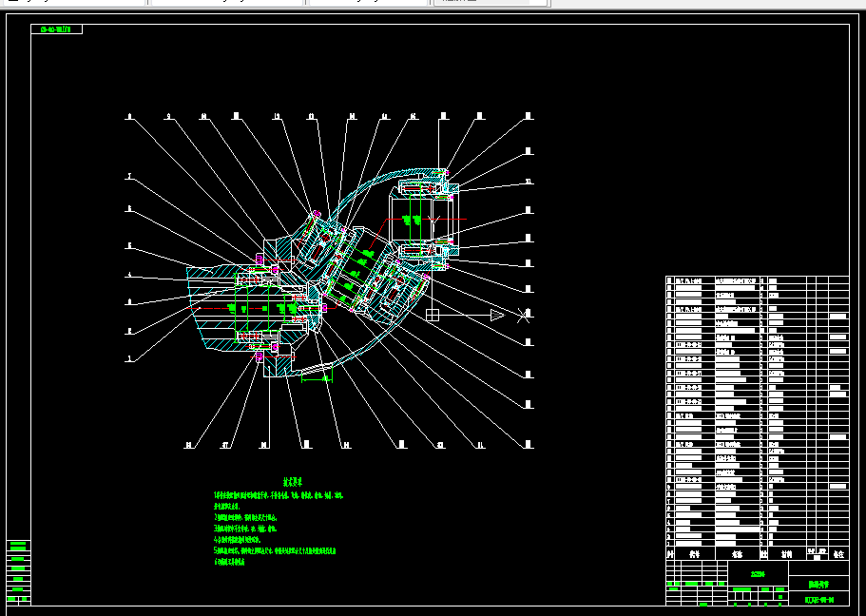Select the green drawing number label in top-left box
This screenshot has height=616, width=866.
pyautogui.click(x=56, y=29)
